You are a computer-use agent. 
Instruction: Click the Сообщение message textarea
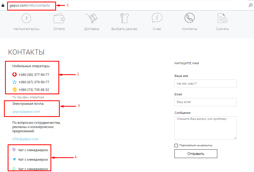click(205, 128)
